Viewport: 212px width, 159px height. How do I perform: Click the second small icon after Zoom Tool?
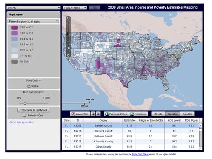[x=98, y=114]
